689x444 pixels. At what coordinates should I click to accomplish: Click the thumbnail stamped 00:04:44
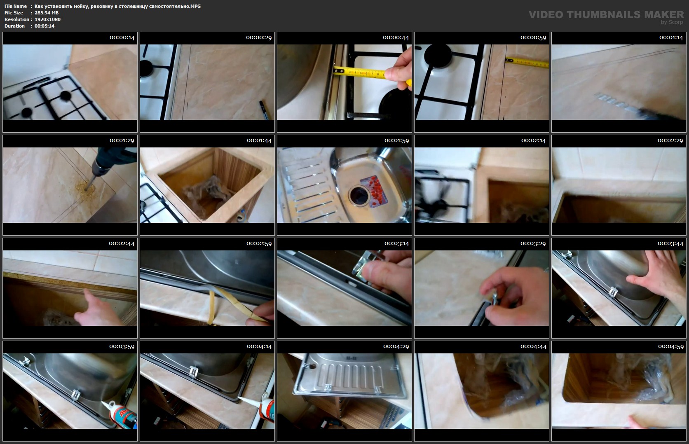(482, 391)
